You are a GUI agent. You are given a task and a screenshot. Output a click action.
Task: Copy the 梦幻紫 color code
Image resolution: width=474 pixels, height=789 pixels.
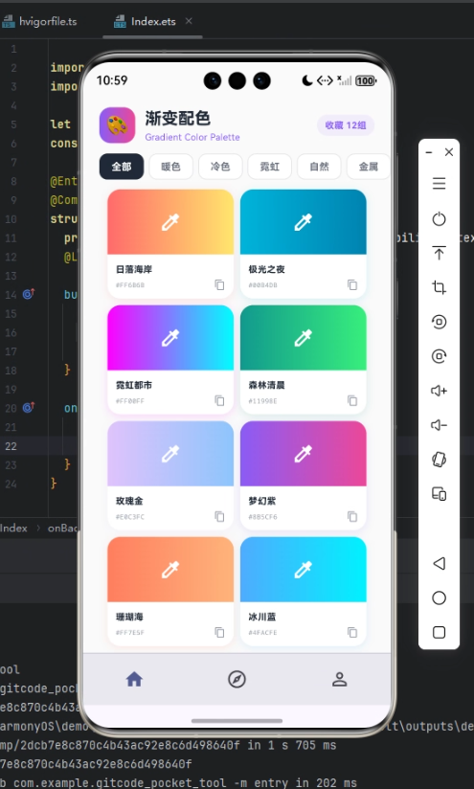[352, 516]
